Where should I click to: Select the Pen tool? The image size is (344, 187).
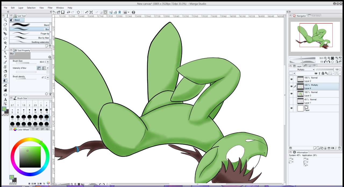(x=5, y=53)
